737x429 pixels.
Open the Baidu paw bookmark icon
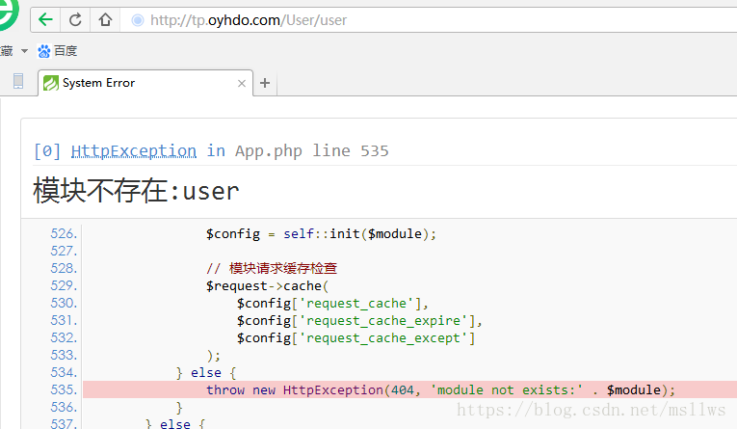coord(43,51)
